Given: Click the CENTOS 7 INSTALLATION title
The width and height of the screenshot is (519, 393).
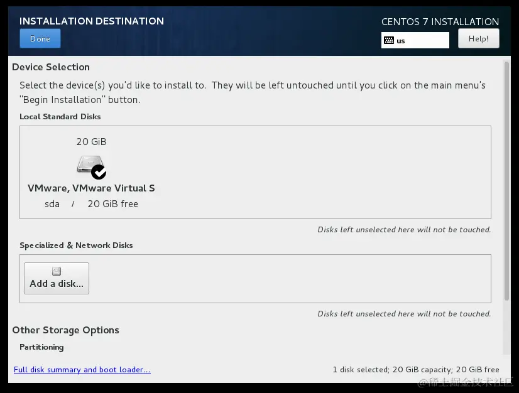Looking at the screenshot, I should (x=440, y=22).
